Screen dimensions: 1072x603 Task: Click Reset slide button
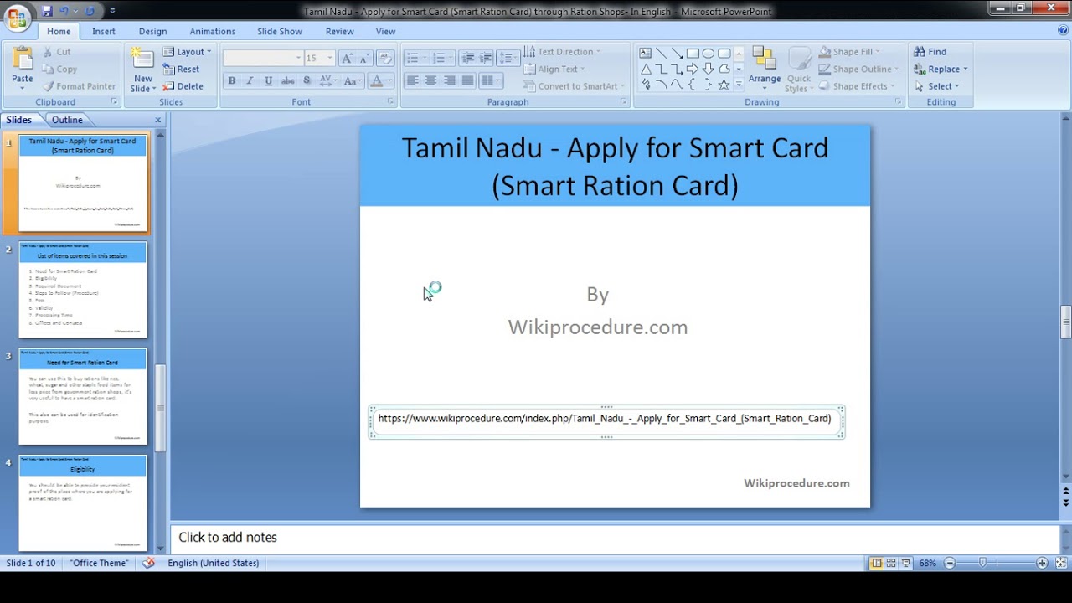[181, 70]
